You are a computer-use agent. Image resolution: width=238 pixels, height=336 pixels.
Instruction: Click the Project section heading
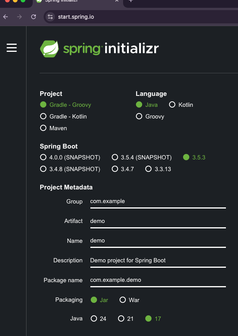51,94
